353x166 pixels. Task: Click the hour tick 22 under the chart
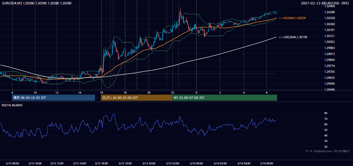point(173,92)
